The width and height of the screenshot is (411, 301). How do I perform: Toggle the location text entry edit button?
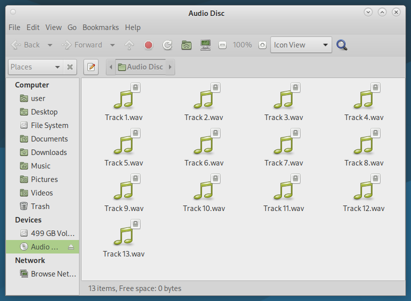click(91, 67)
